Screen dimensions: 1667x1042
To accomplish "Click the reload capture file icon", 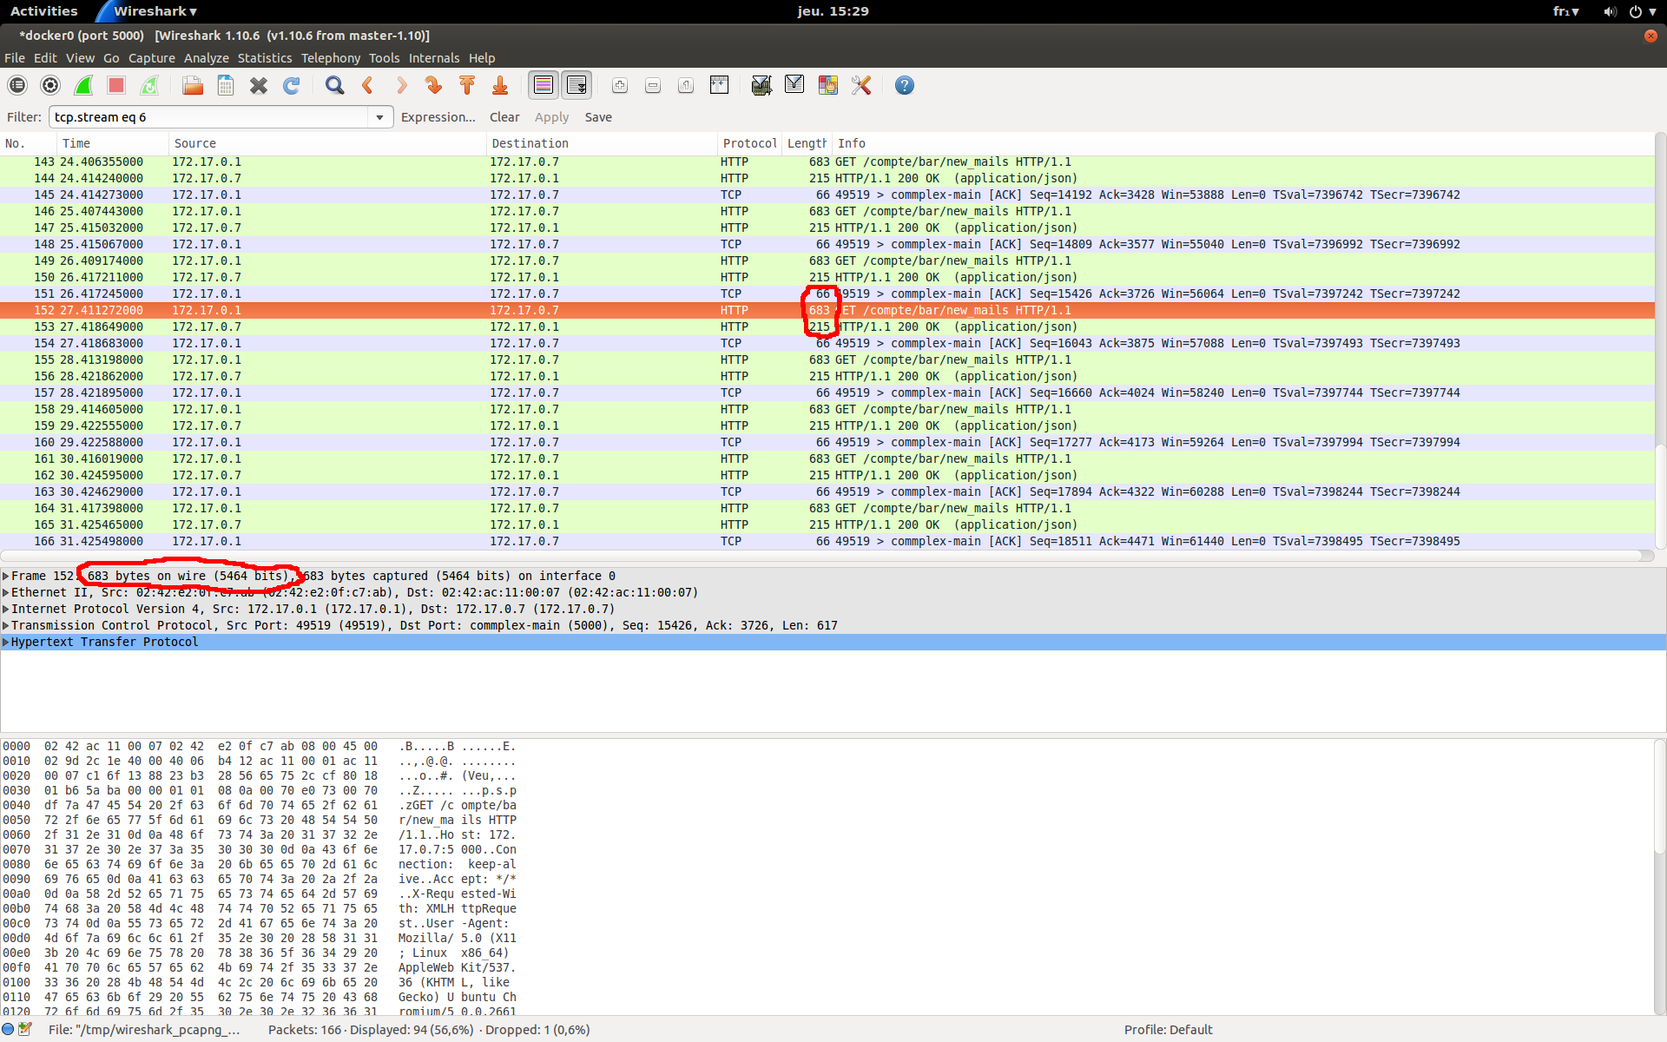I will [x=292, y=85].
